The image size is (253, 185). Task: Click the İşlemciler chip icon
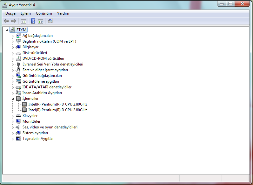click(x=18, y=99)
